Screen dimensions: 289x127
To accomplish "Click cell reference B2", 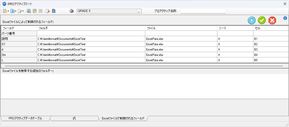I will pos(271,44).
